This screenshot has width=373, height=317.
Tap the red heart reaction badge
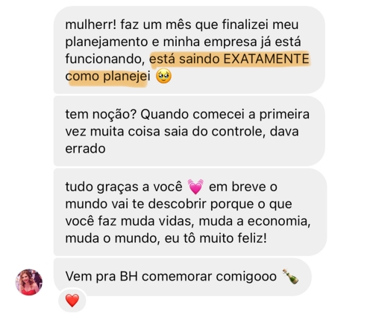(72, 301)
